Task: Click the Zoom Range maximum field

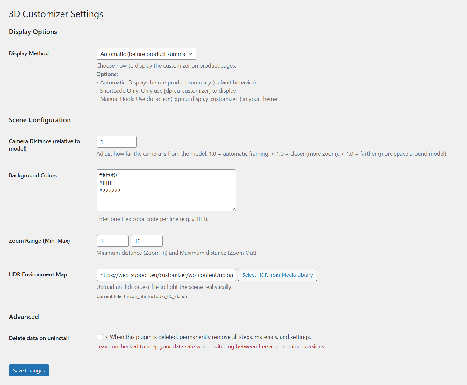Action: [x=146, y=241]
